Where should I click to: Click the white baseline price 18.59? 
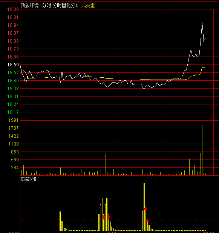click(13, 65)
